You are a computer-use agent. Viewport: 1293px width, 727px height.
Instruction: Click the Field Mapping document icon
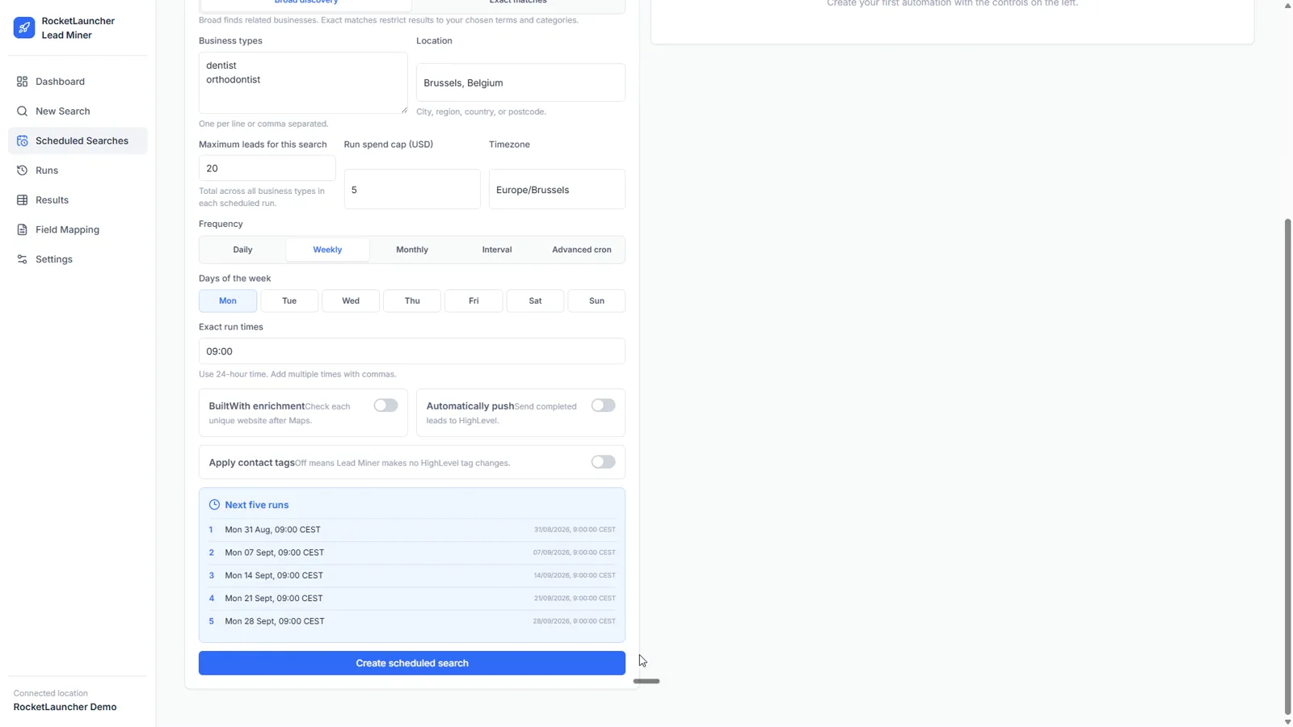[x=22, y=229]
